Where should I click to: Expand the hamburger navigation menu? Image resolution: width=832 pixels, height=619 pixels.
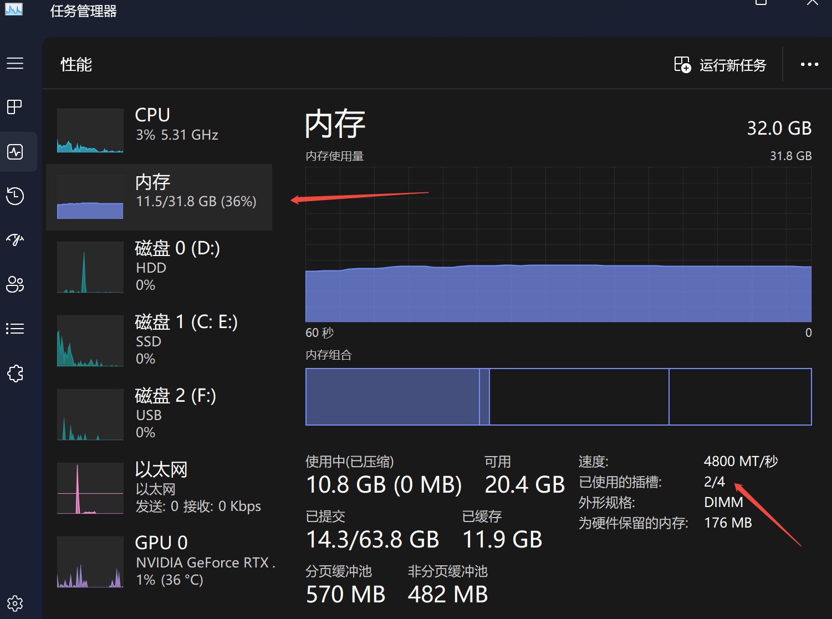(x=15, y=63)
